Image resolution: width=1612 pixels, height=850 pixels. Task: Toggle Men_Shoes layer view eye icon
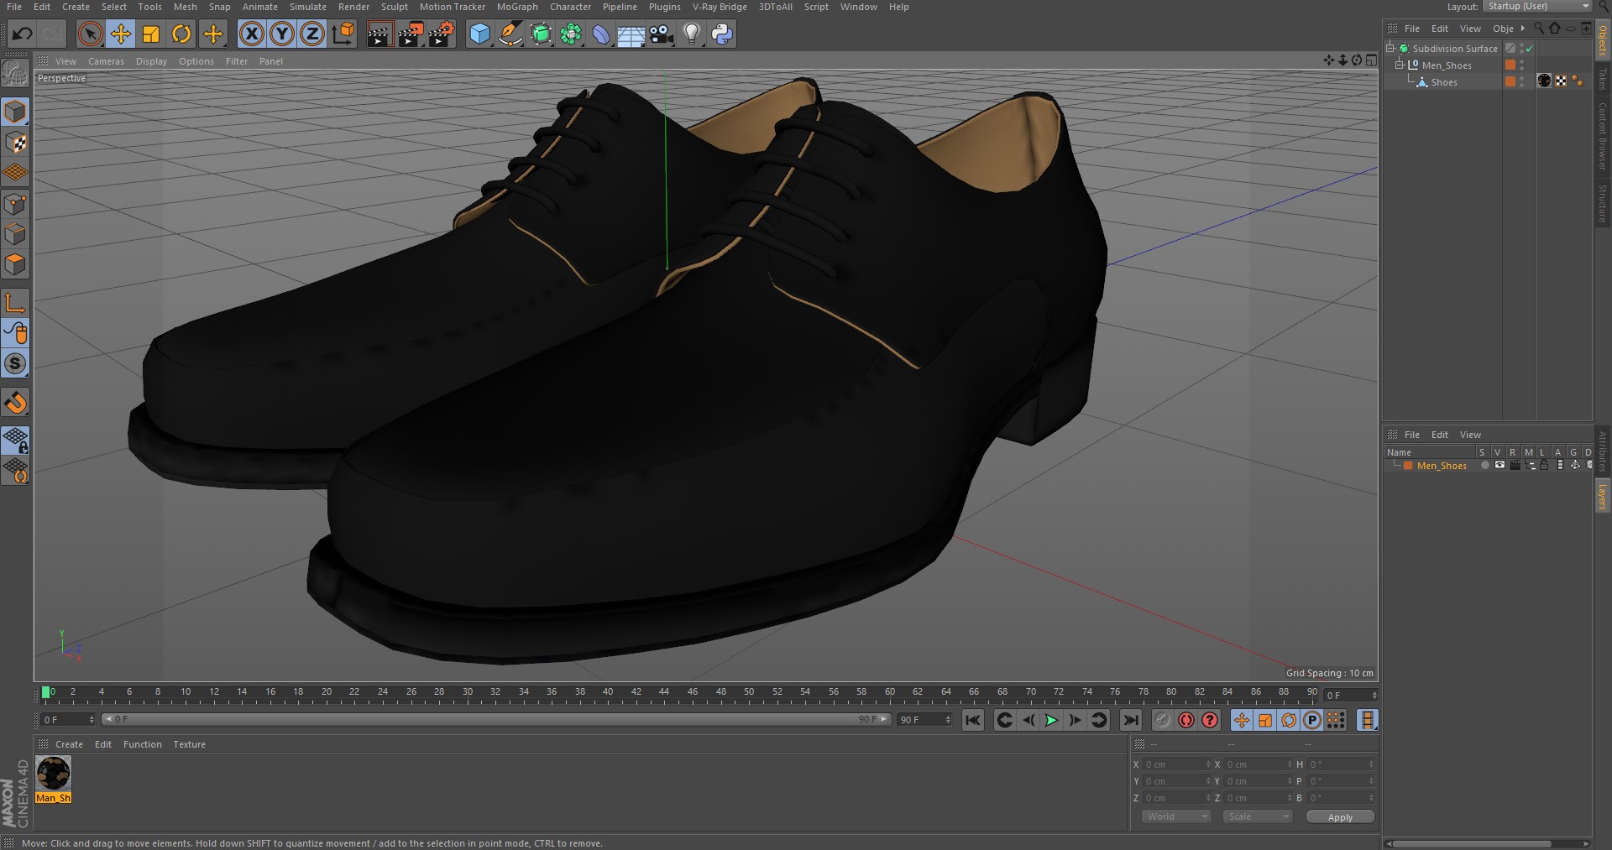coord(1499,465)
